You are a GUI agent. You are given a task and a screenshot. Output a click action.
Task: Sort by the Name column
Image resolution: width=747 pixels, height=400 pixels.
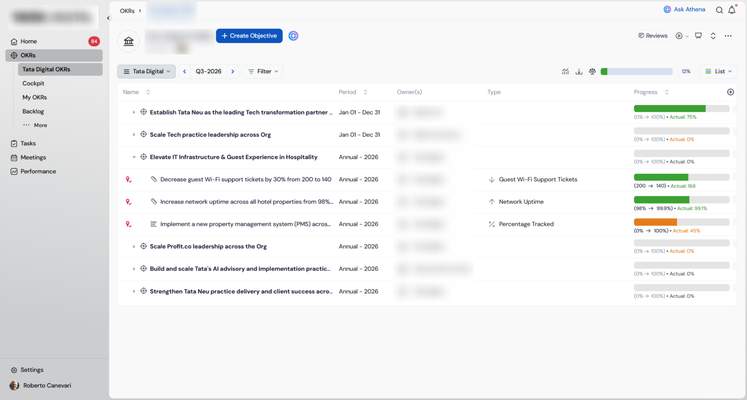point(148,92)
